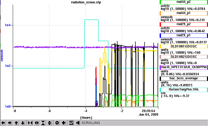This screenshot has width=208, height=126.
Task: Select the rad29_p1 blue legend entry
Action: [184, 36]
